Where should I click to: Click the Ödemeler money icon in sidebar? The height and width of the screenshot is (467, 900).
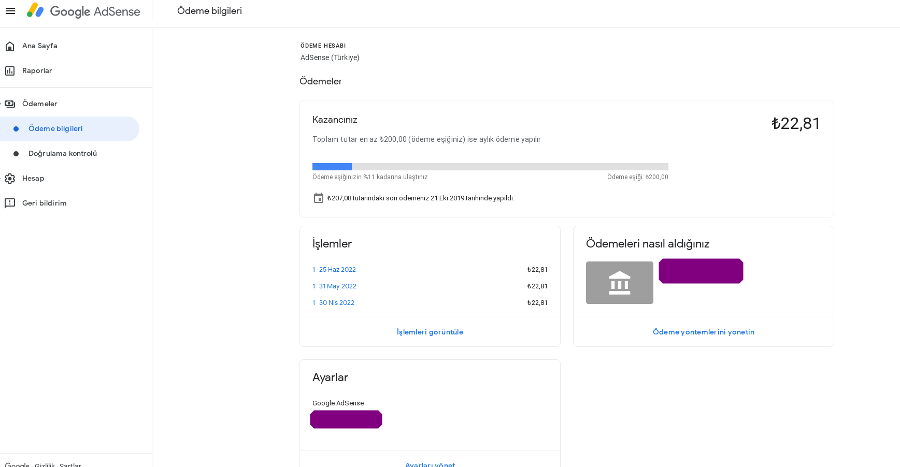point(10,104)
